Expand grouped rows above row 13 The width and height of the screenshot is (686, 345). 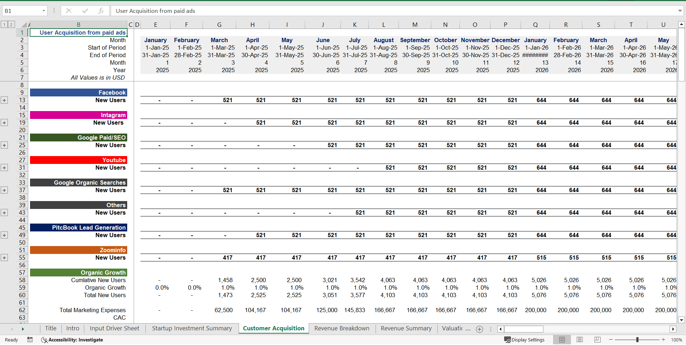[4, 100]
